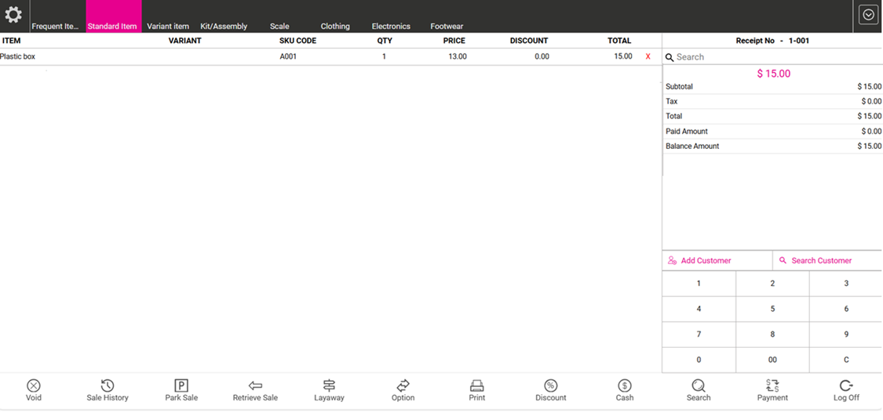Open the Payment screen
Screen dimensions: 883x420
pos(772,386)
